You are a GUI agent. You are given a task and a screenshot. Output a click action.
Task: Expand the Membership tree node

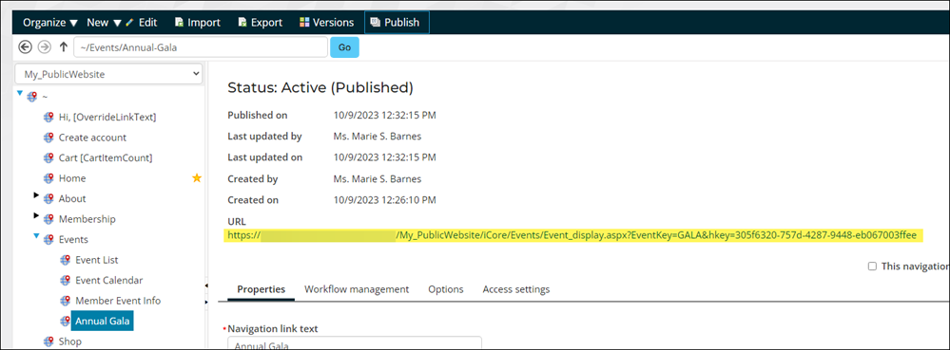[x=36, y=215]
